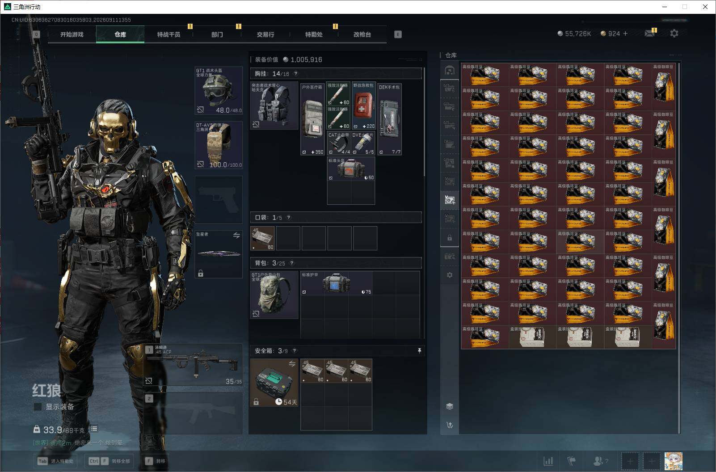Screen dimensions: 716x472
Task: Click the help icon next to 口袋
Action: [x=289, y=218]
